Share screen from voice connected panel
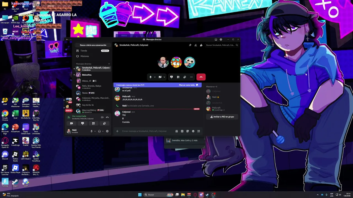 [x=82, y=123]
